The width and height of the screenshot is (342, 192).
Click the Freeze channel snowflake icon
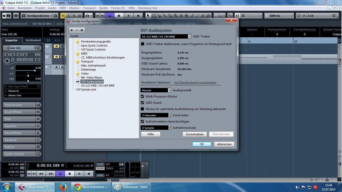pyautogui.click(x=37, y=60)
